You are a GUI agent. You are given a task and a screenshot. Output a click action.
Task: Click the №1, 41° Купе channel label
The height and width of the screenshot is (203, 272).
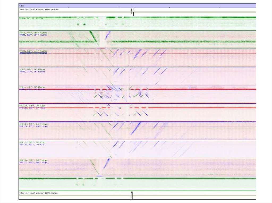[x=32, y=87]
